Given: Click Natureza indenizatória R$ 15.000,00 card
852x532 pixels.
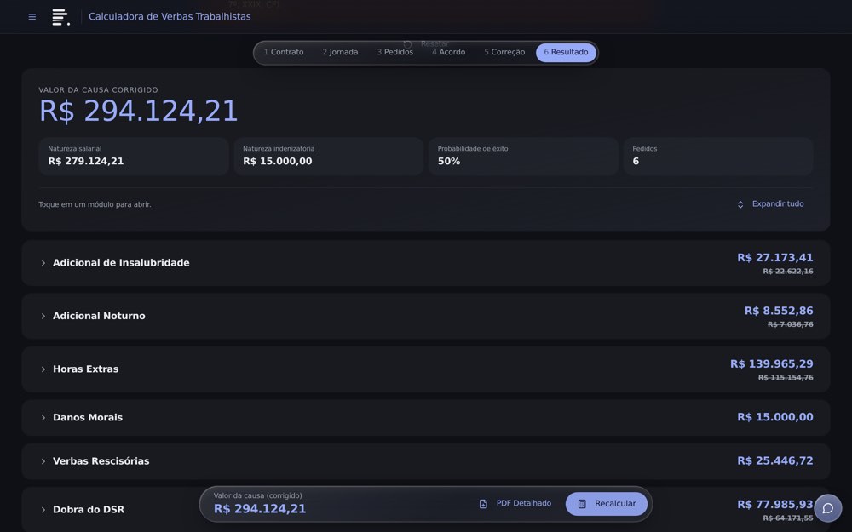Looking at the screenshot, I should tap(328, 157).
